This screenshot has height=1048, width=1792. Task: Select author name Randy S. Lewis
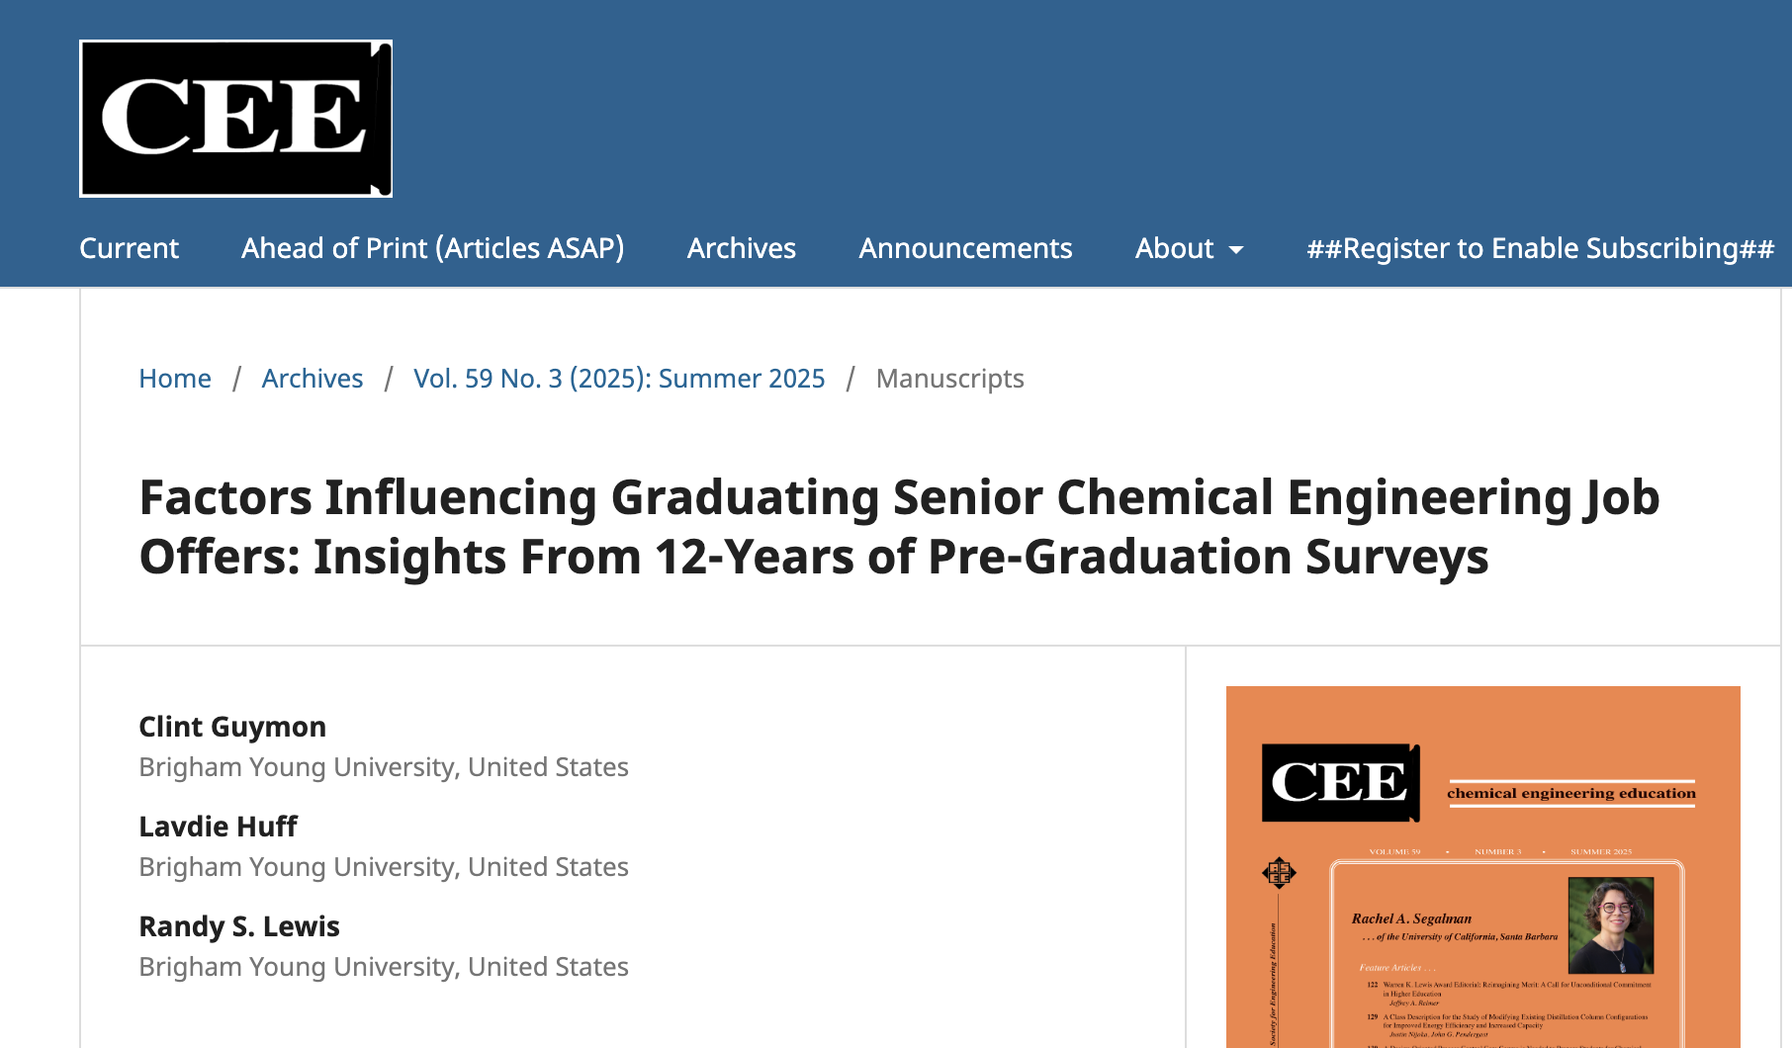[x=239, y=926]
